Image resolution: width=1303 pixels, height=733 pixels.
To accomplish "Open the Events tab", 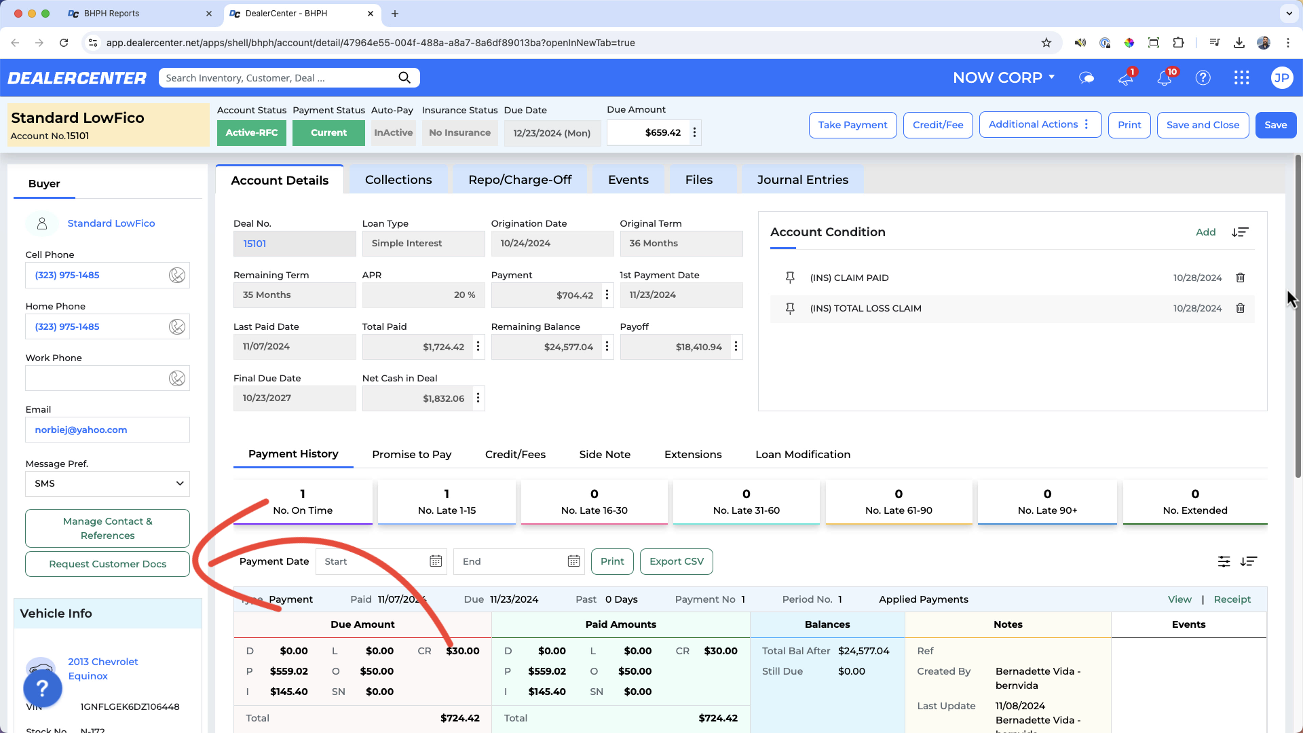I will point(628,180).
